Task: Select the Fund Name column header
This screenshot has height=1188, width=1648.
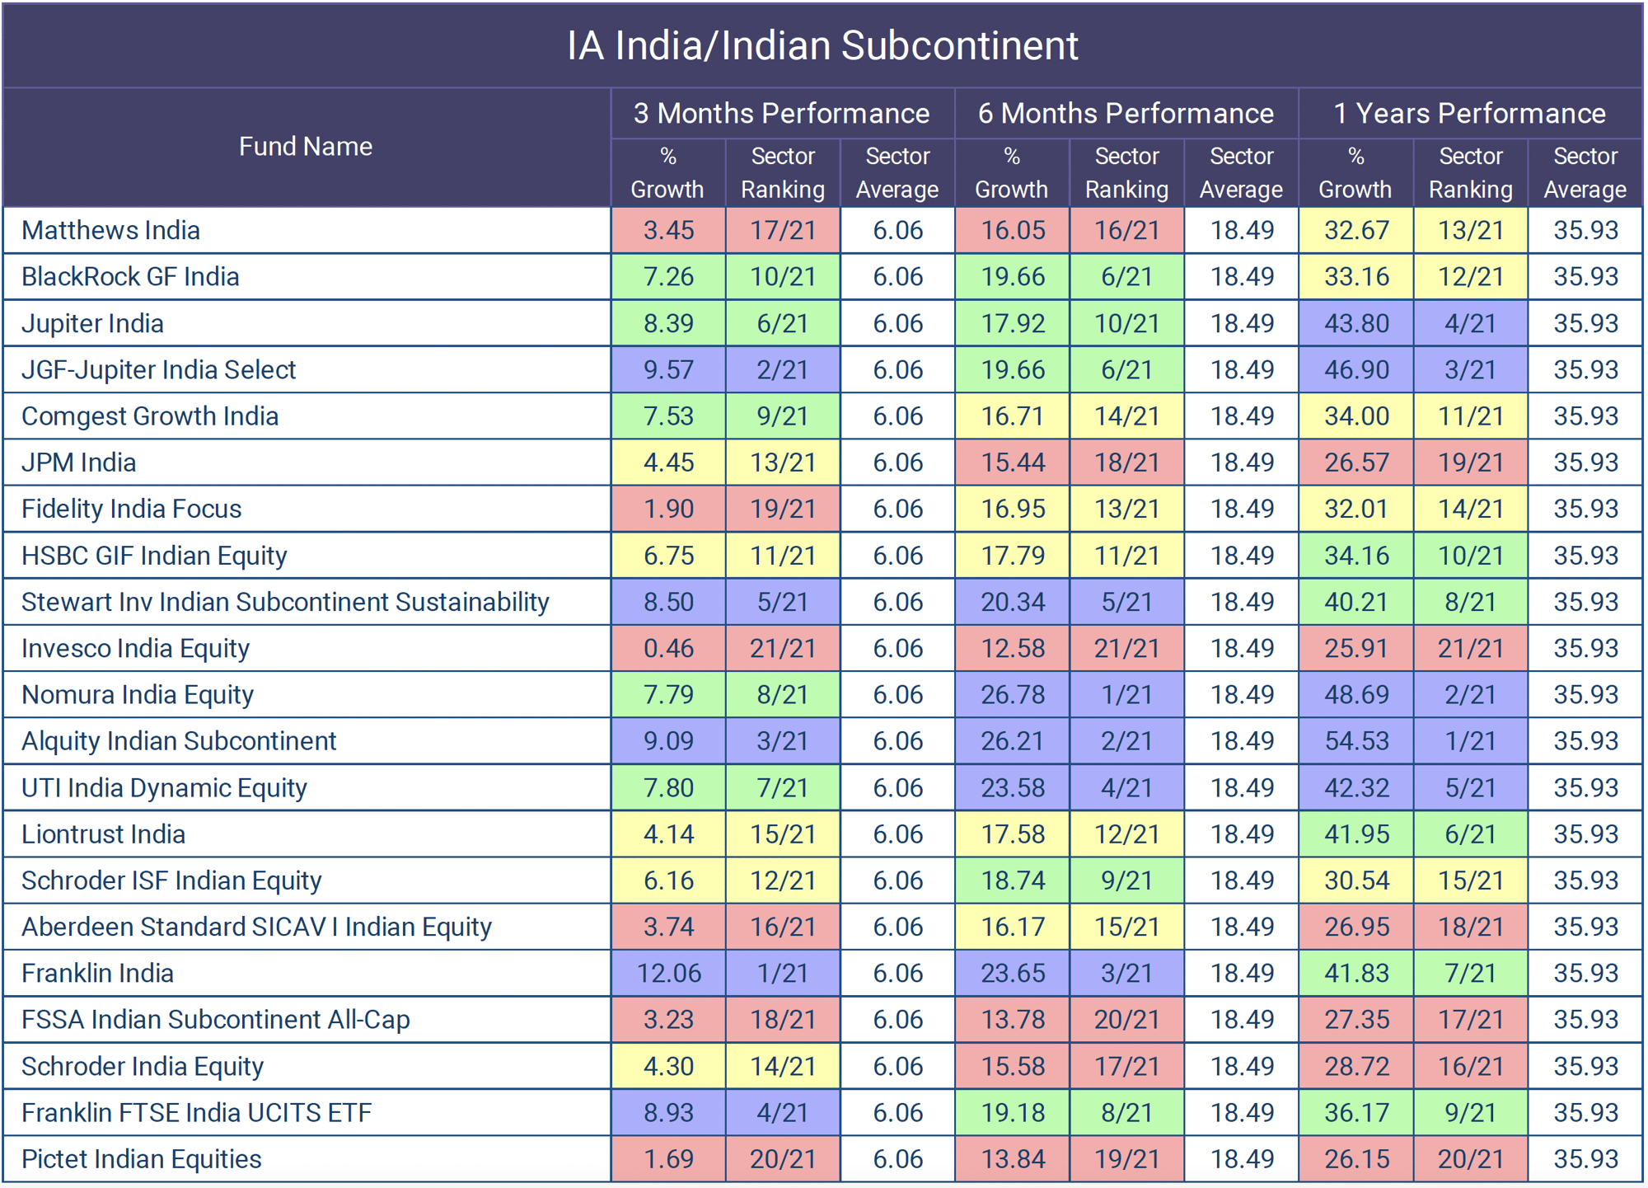Action: [x=306, y=146]
